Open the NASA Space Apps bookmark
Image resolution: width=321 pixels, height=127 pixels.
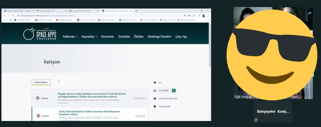pos(107,20)
